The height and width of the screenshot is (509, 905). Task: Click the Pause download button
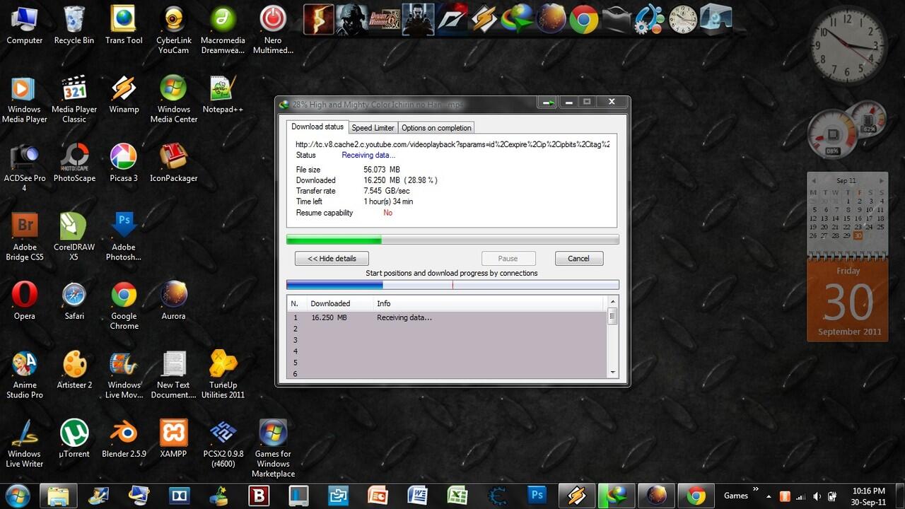tap(508, 259)
